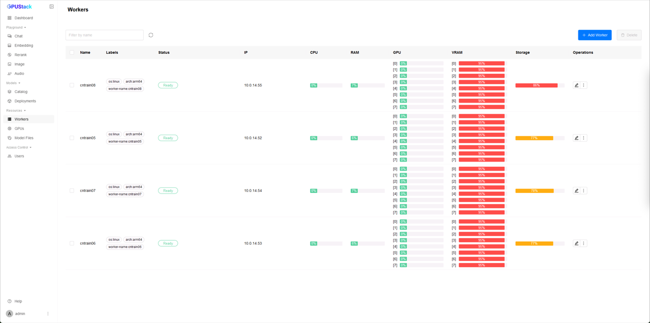Click the edit pencil icon for cntrain07

(576, 191)
